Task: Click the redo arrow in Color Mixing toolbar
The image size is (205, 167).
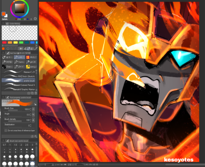Action: point(15,49)
